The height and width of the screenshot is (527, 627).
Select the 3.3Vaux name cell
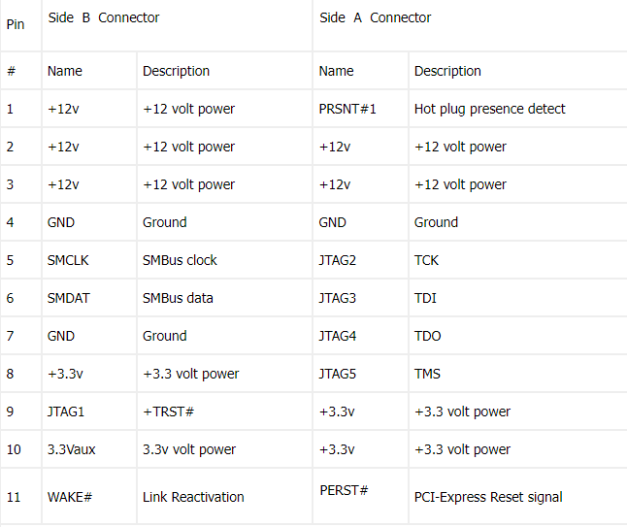tap(72, 449)
